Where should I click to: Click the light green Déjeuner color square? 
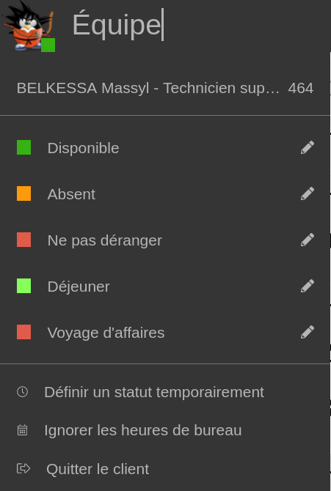23,286
